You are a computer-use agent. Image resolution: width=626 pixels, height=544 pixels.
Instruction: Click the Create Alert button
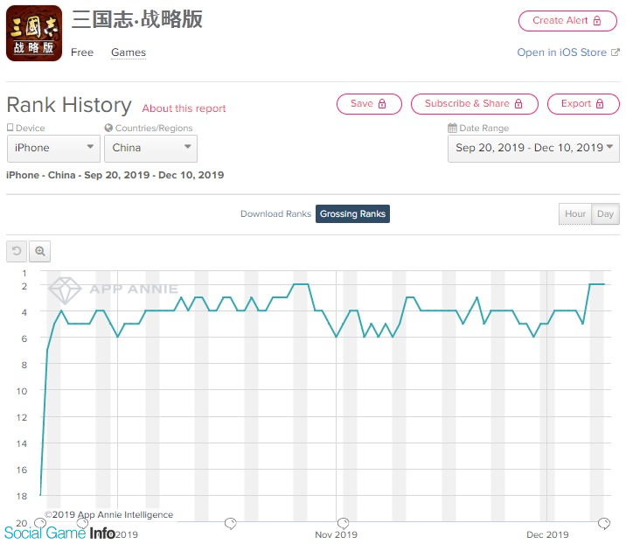(x=567, y=21)
